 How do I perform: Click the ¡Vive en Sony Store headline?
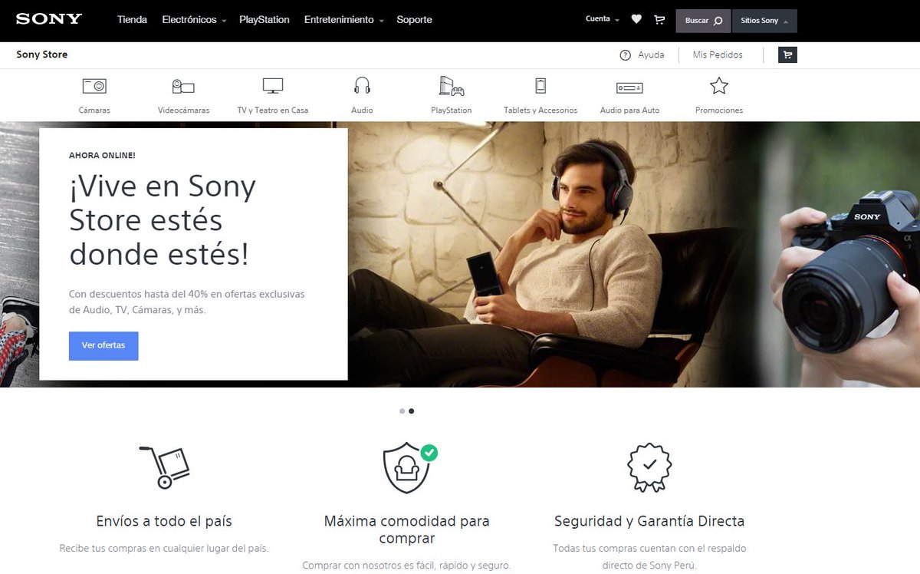point(163,219)
